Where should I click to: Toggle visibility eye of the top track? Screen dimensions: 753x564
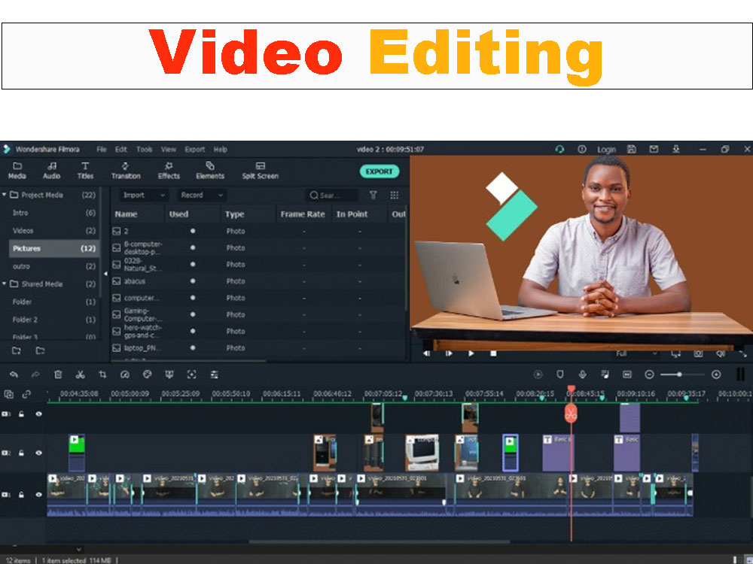(x=39, y=414)
